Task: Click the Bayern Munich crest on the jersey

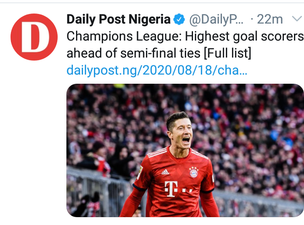Action: (193, 172)
